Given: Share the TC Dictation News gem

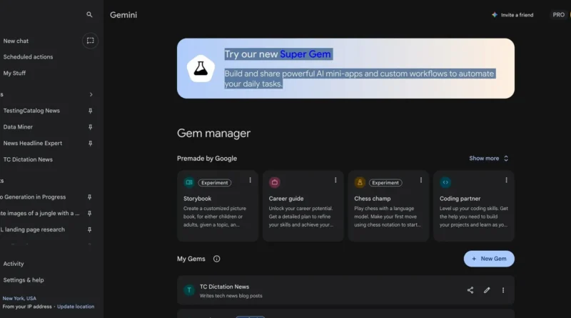Looking at the screenshot, I should (470, 290).
